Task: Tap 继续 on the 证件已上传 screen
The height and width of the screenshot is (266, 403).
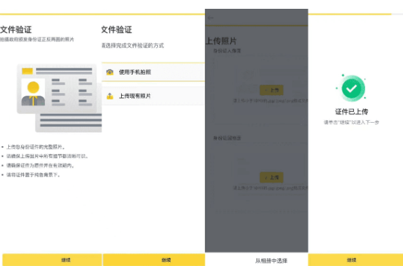Action: [x=355, y=260]
